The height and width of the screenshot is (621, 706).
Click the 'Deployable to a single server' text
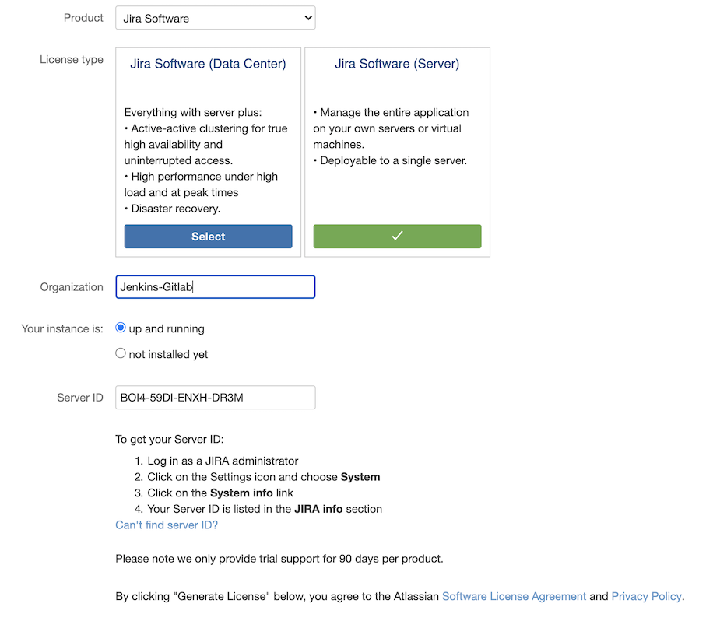pos(393,161)
